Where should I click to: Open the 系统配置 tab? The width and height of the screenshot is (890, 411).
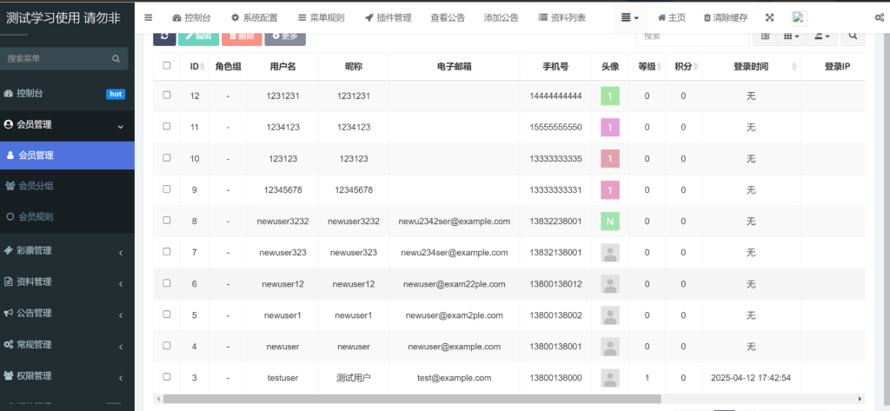255,17
